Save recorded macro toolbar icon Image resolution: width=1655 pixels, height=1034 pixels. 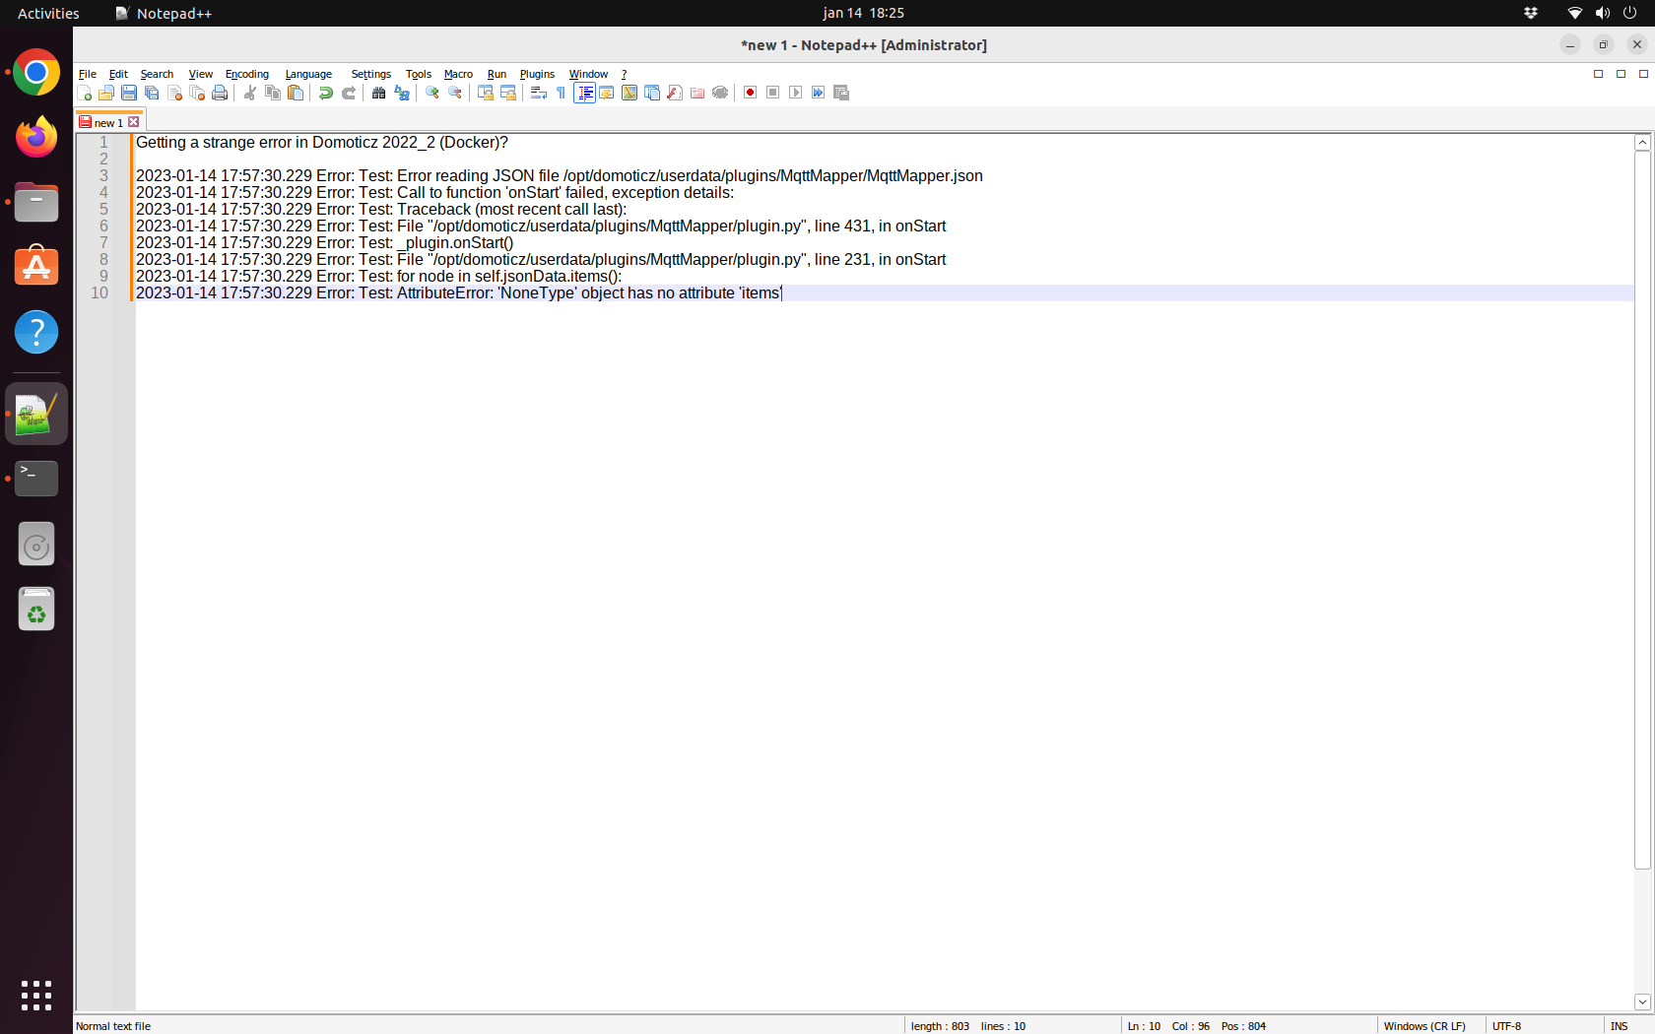(x=841, y=93)
